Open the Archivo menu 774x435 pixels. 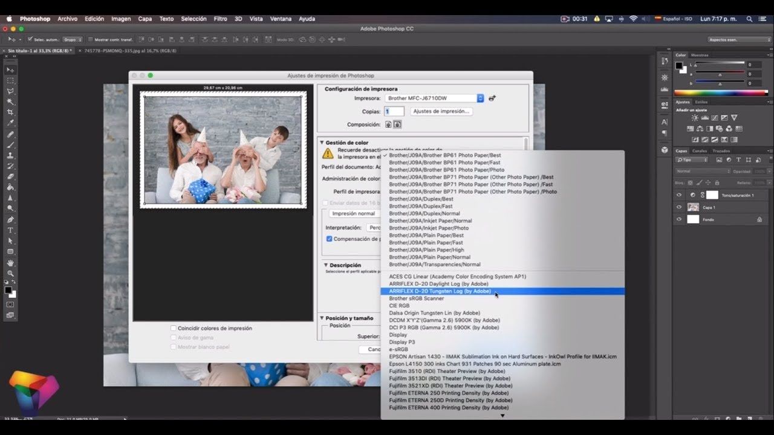[x=67, y=19]
